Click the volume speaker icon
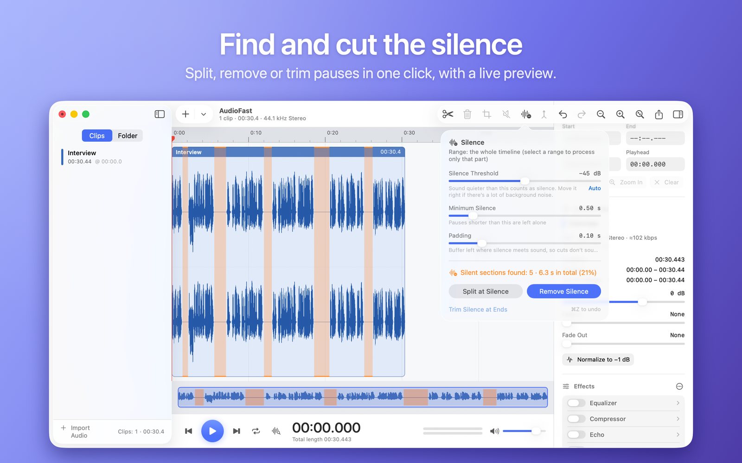Screen dimensions: 742x463 (x=494, y=431)
